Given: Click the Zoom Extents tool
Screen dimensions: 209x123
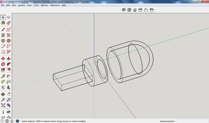Looking at the screenshot, I should (3, 105).
